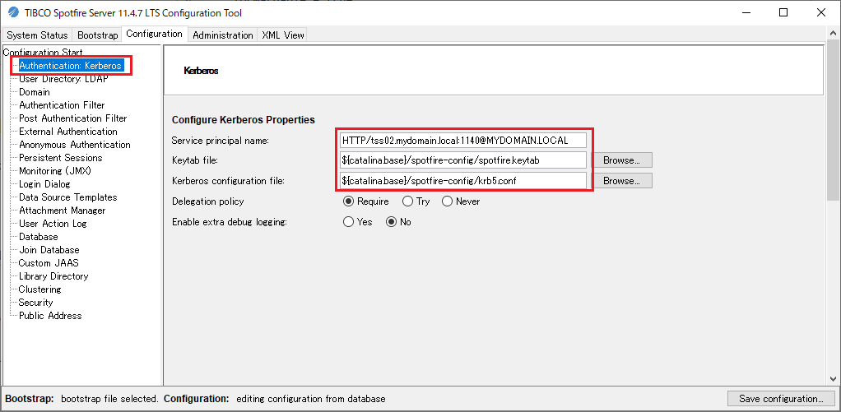This screenshot has width=841, height=412.
Task: Minimize the Configuration Tool window
Action: click(x=746, y=12)
